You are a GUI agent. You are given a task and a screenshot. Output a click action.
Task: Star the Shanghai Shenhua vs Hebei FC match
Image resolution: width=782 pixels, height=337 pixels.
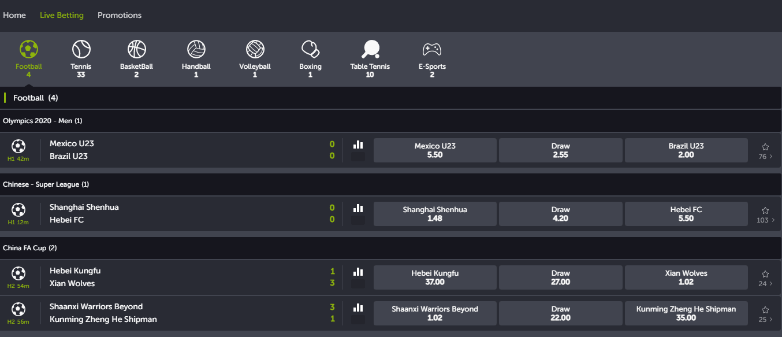[x=765, y=210]
